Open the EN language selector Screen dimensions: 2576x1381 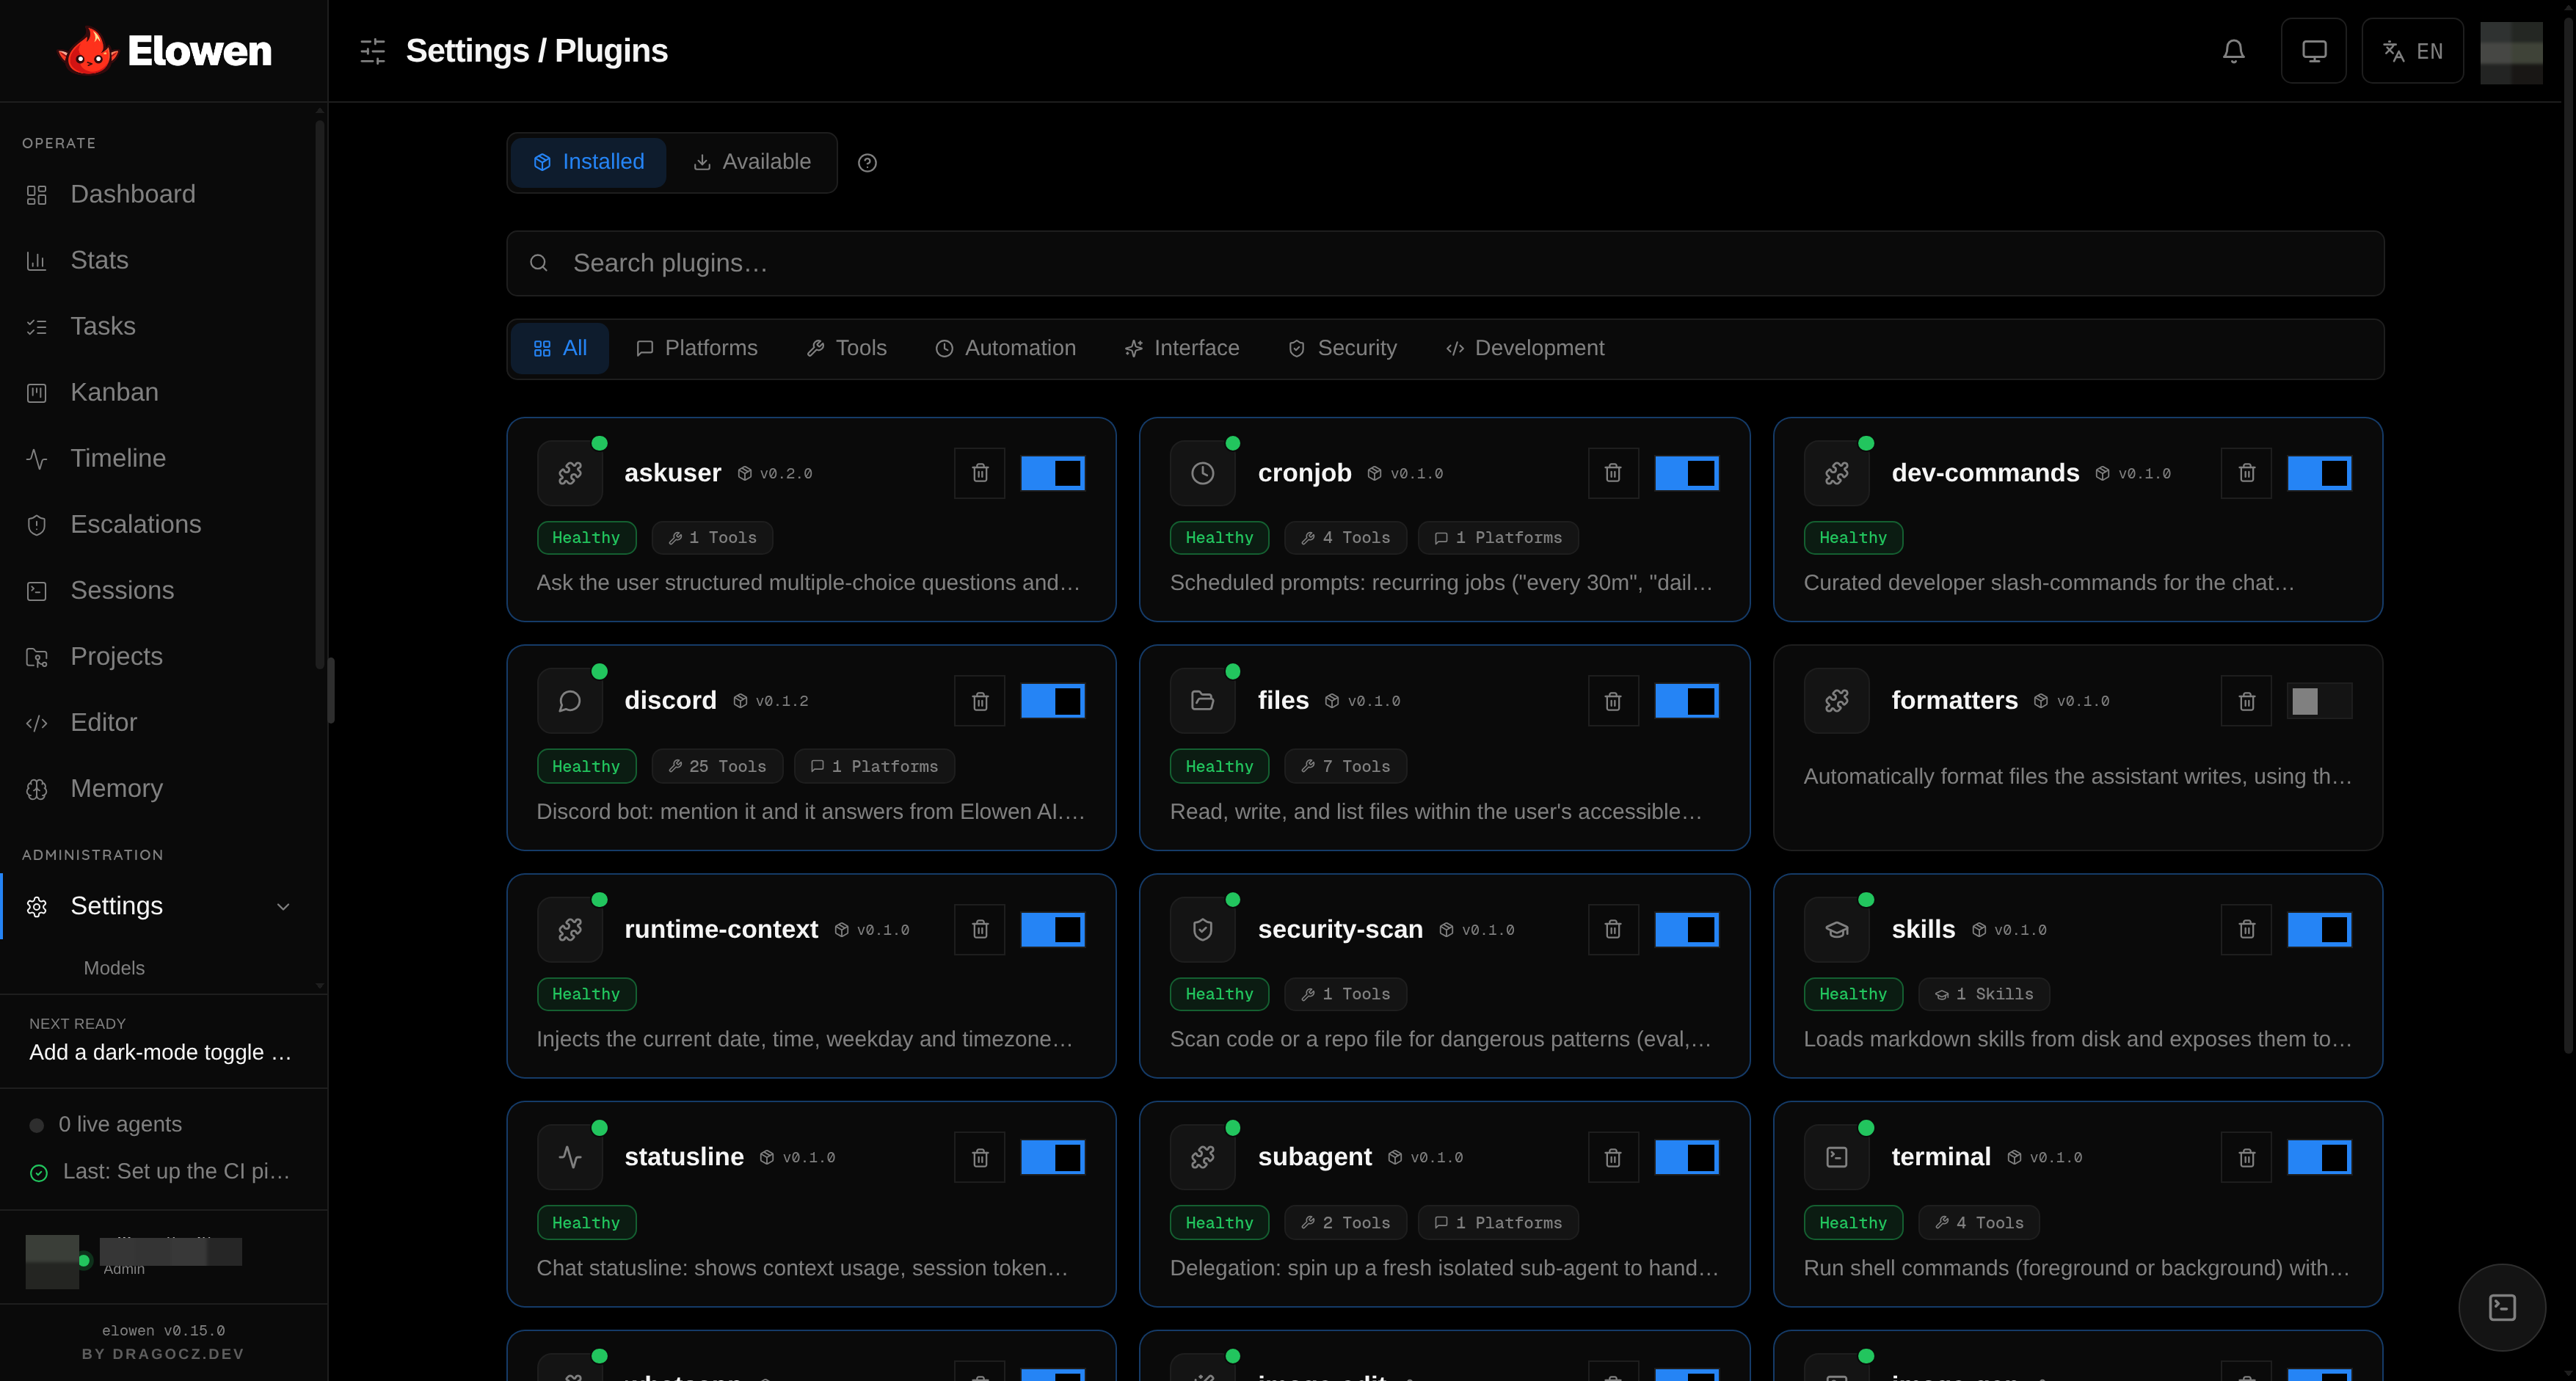point(2412,51)
